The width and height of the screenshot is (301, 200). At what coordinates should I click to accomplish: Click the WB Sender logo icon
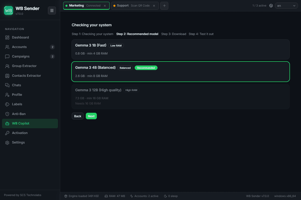pos(9,10)
